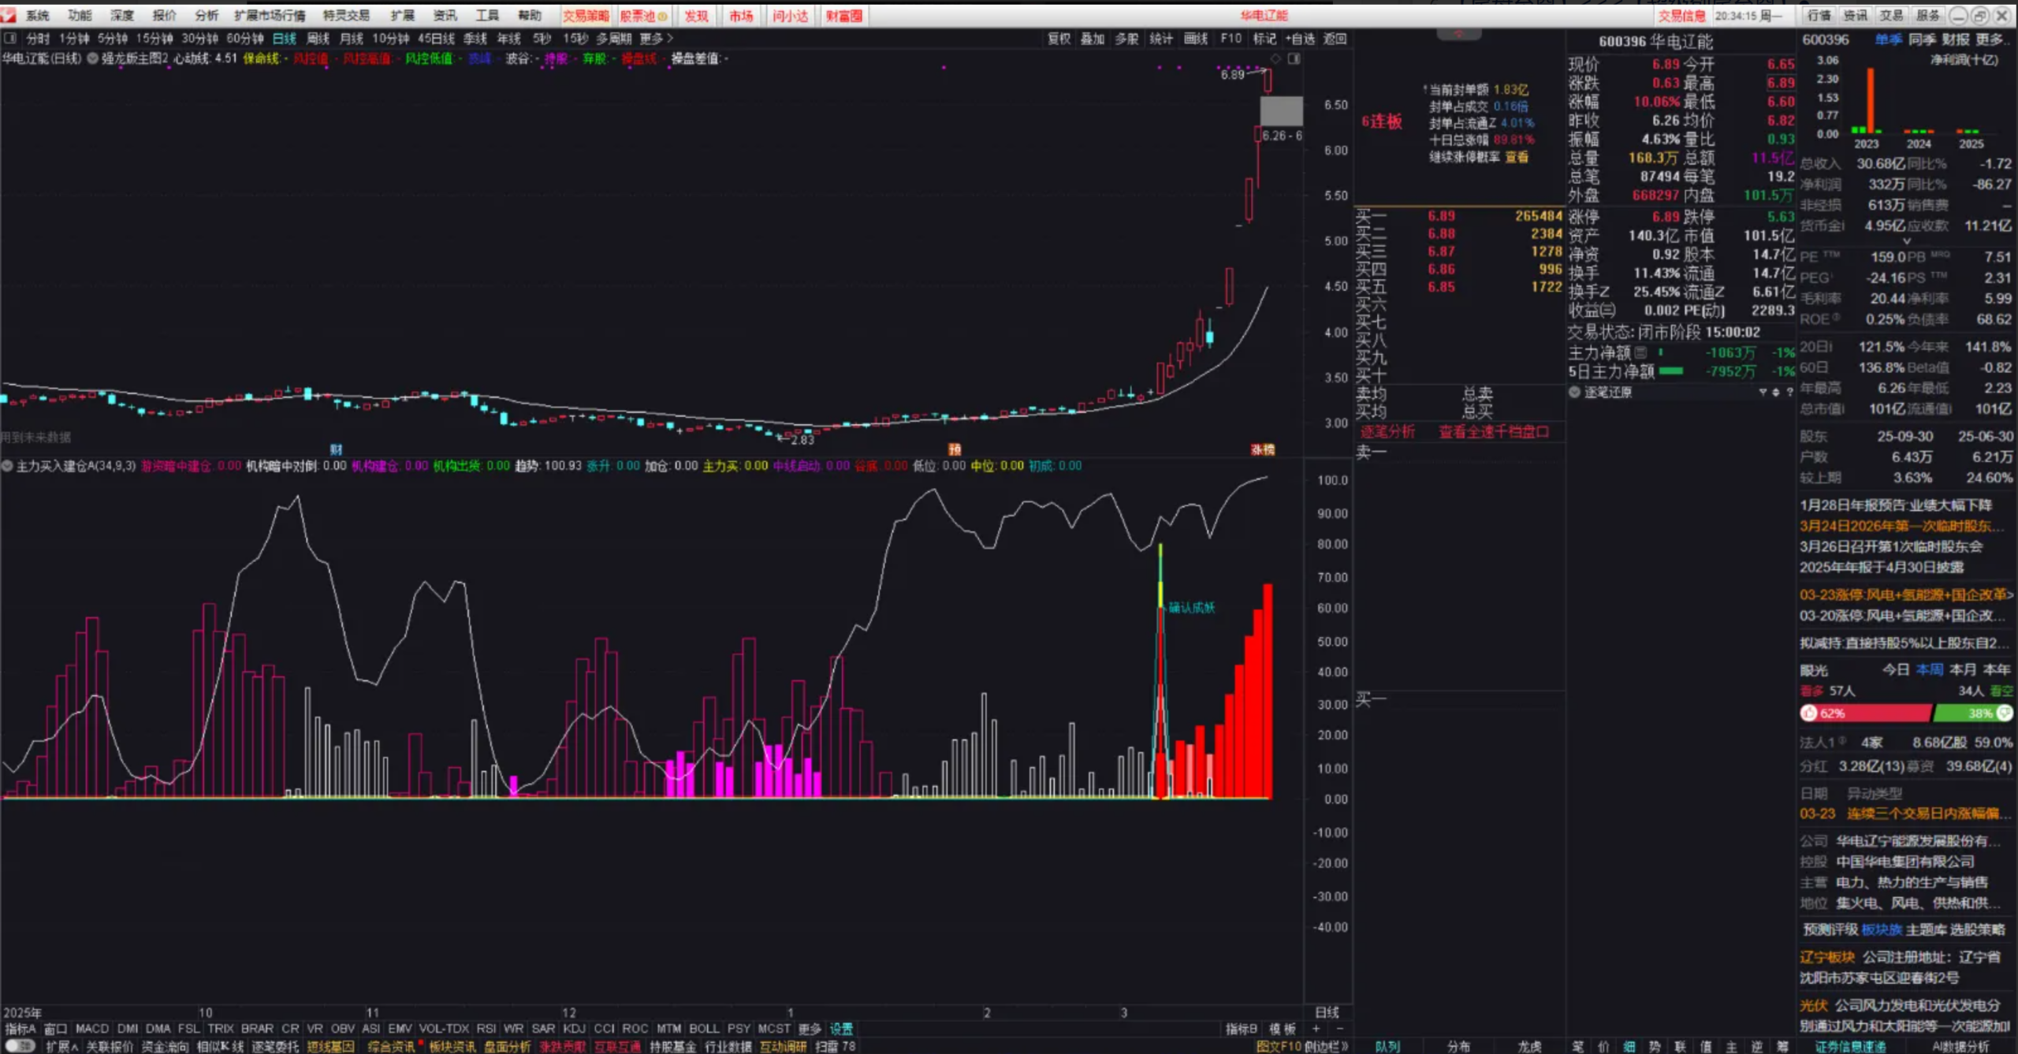Select the 画线 drawing tool

(1195, 38)
